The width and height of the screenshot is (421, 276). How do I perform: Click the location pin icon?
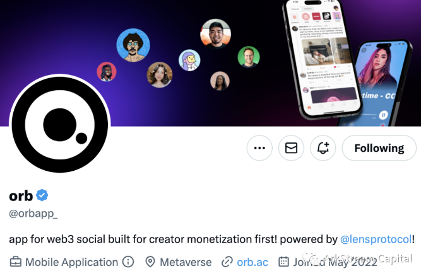pyautogui.click(x=150, y=262)
